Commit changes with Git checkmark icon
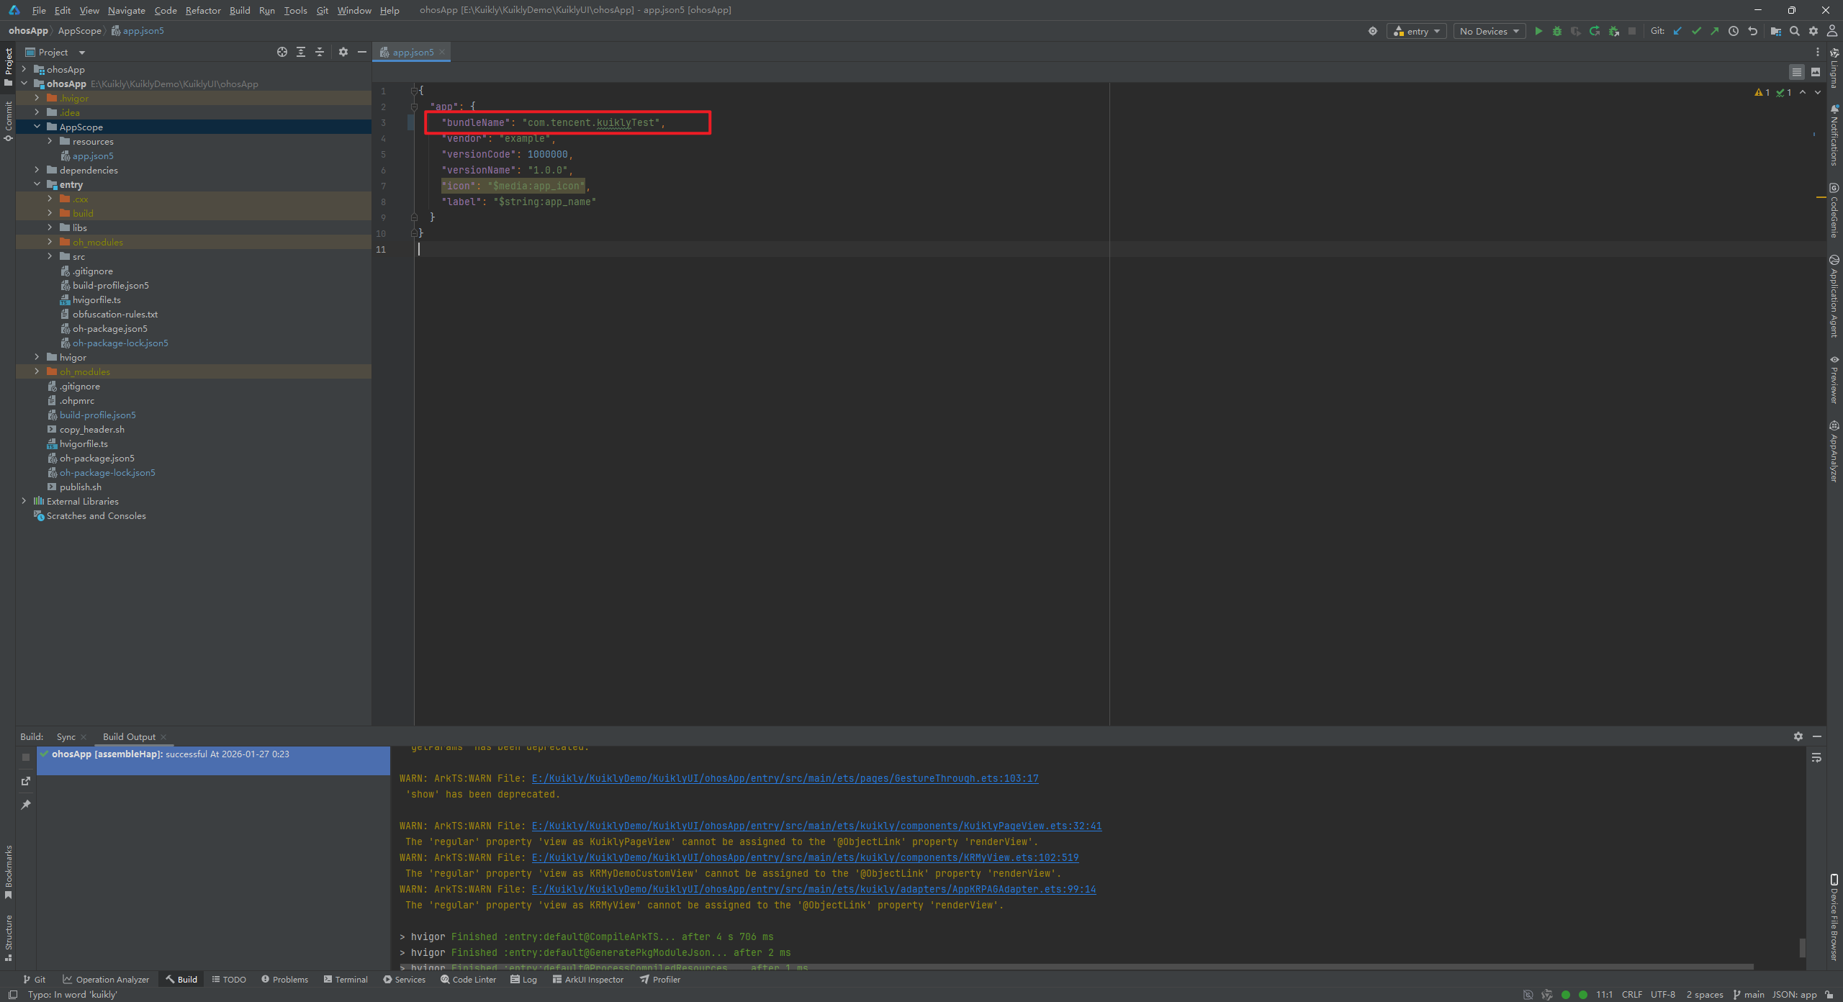The width and height of the screenshot is (1843, 1002). tap(1696, 31)
